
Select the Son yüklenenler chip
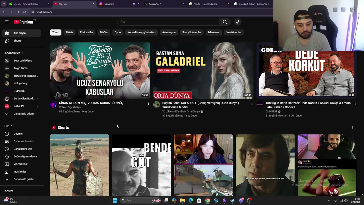[x=192, y=32]
